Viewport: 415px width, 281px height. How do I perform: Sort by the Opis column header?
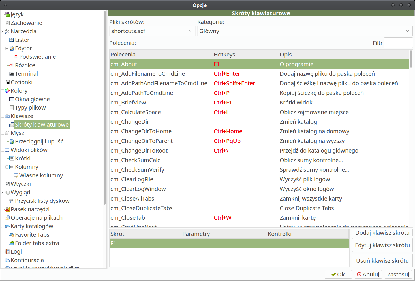[x=344, y=55]
